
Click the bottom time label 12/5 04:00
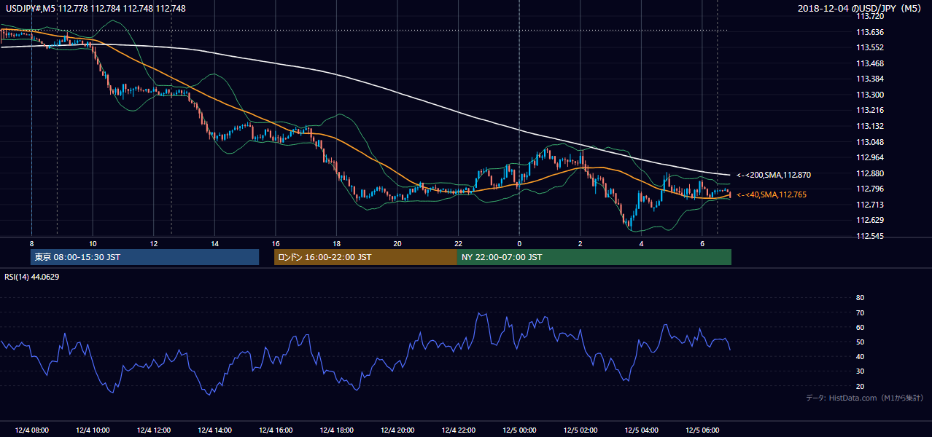641,430
